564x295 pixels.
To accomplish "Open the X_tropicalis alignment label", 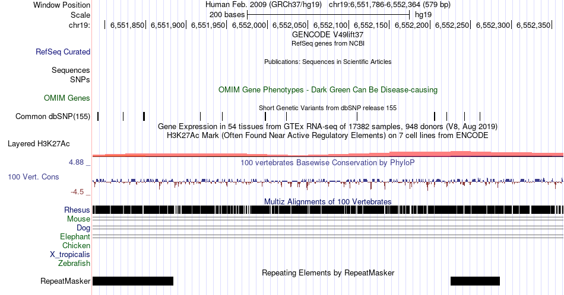I will [70, 255].
